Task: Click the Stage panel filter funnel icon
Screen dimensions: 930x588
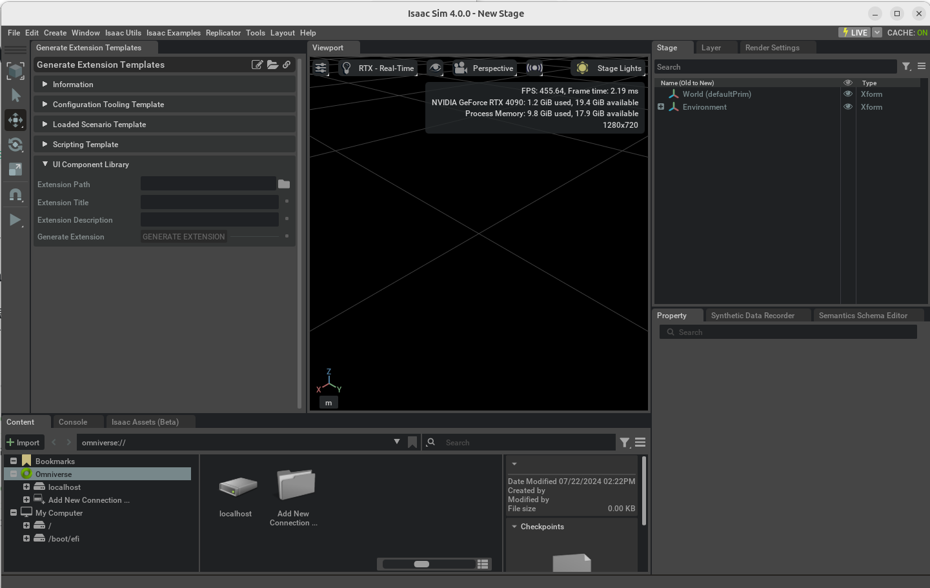Action: [x=906, y=66]
